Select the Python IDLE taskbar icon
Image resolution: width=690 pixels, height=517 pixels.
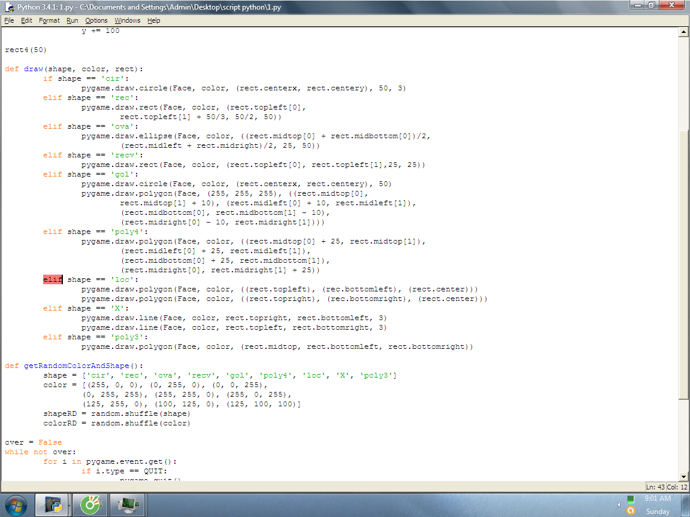pyautogui.click(x=52, y=505)
